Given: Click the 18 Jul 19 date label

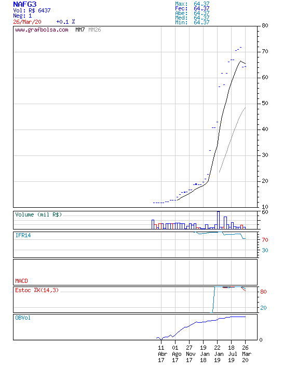Looking at the screenshot, I should click(x=232, y=354).
